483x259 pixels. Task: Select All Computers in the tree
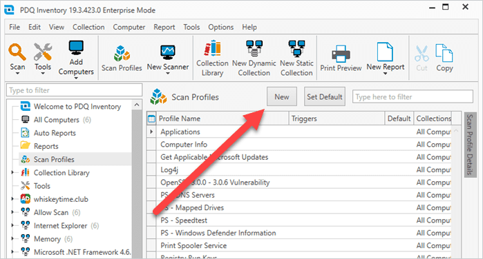click(57, 120)
